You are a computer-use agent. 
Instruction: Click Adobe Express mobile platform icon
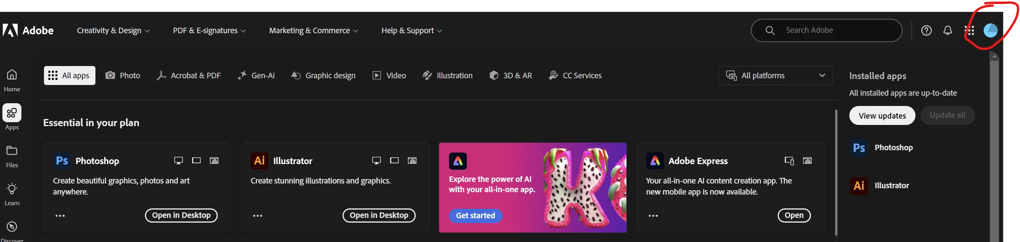(x=789, y=161)
